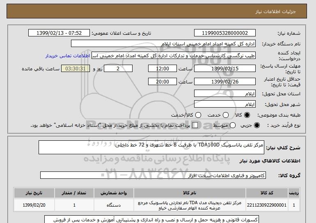Viewport: 316px width, 223px height.
Task: Click the price validity time 20:00
Action: click(x=163, y=81)
